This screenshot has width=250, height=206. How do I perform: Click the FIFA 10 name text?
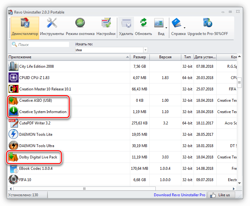25,180
